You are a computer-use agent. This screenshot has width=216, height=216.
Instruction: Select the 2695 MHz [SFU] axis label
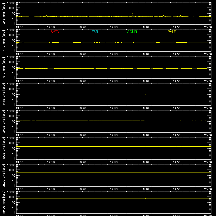(x=4, y=121)
